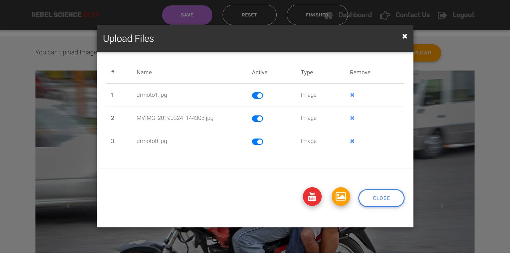Add a YouTube video via red icon
510x253 pixels.
coord(312,196)
